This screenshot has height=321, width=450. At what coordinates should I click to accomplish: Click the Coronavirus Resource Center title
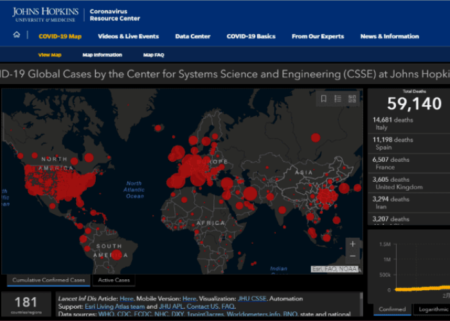pyautogui.click(x=115, y=15)
